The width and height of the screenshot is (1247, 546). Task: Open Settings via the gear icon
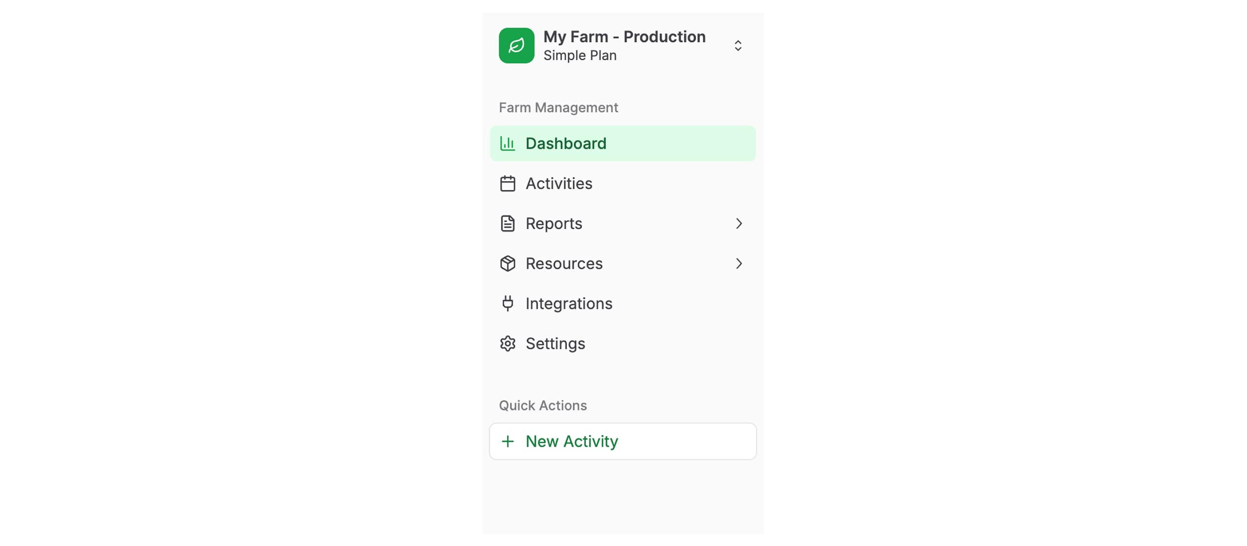coord(508,343)
